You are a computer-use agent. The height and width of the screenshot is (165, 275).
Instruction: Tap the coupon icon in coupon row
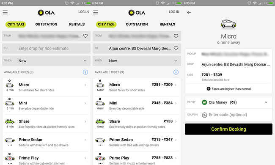coord(204,115)
